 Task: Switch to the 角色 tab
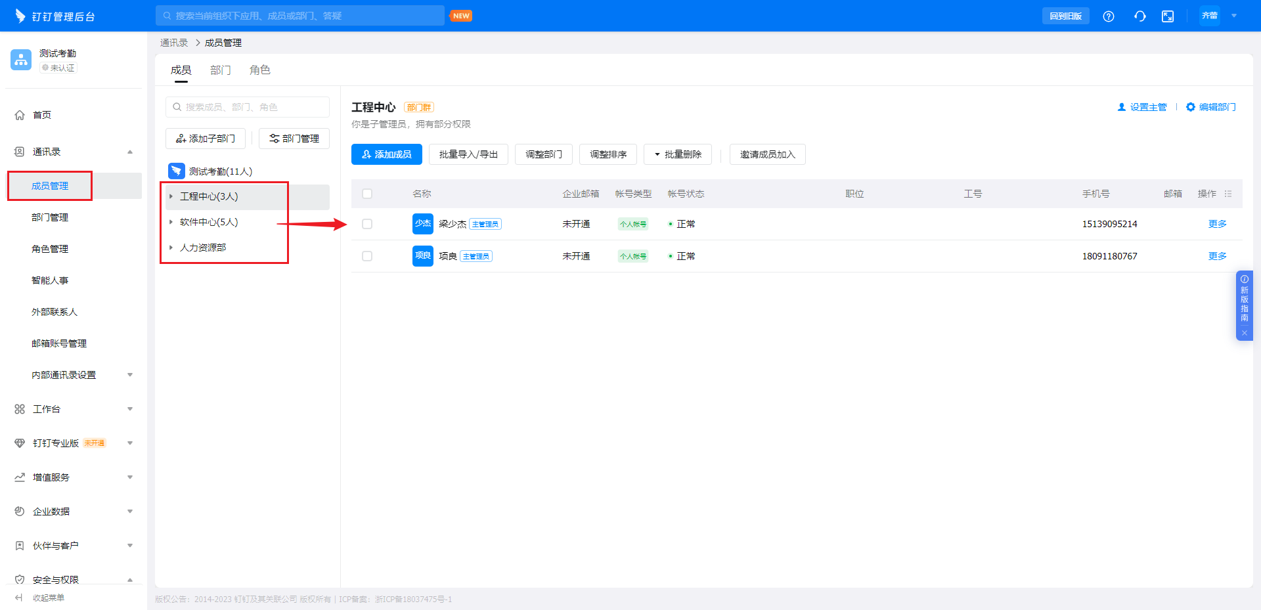point(260,70)
